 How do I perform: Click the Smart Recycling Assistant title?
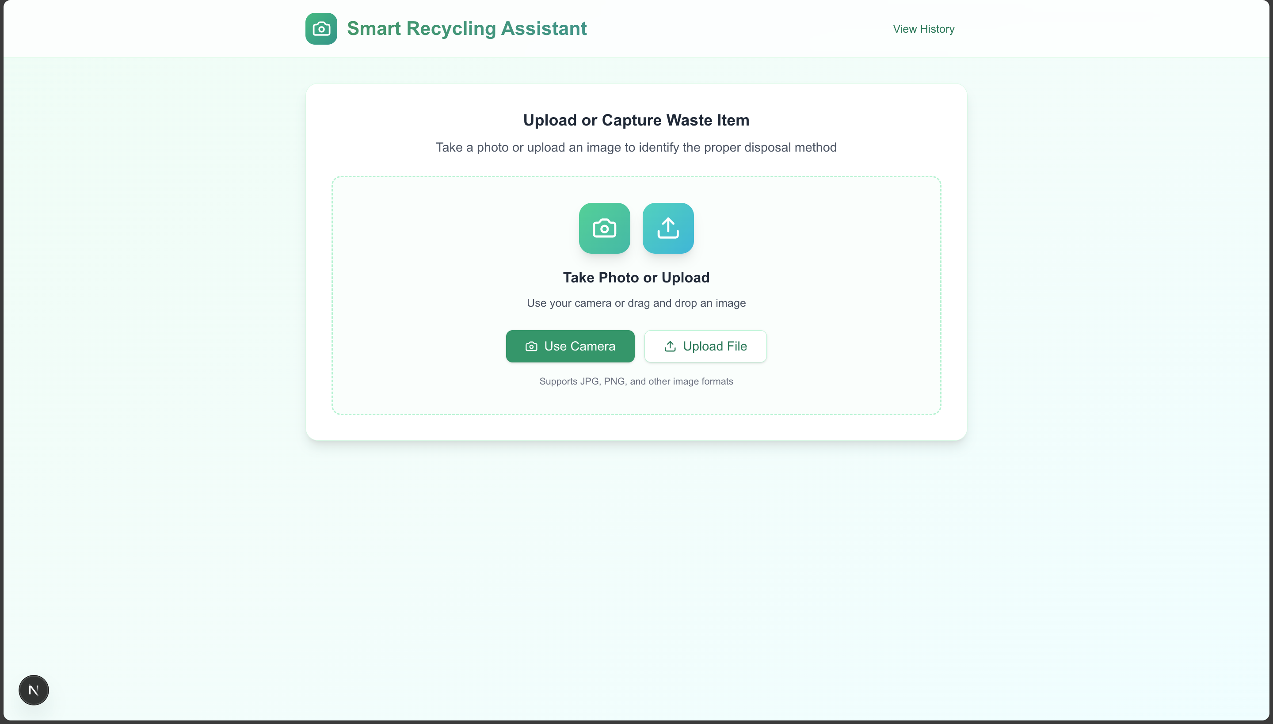466,29
